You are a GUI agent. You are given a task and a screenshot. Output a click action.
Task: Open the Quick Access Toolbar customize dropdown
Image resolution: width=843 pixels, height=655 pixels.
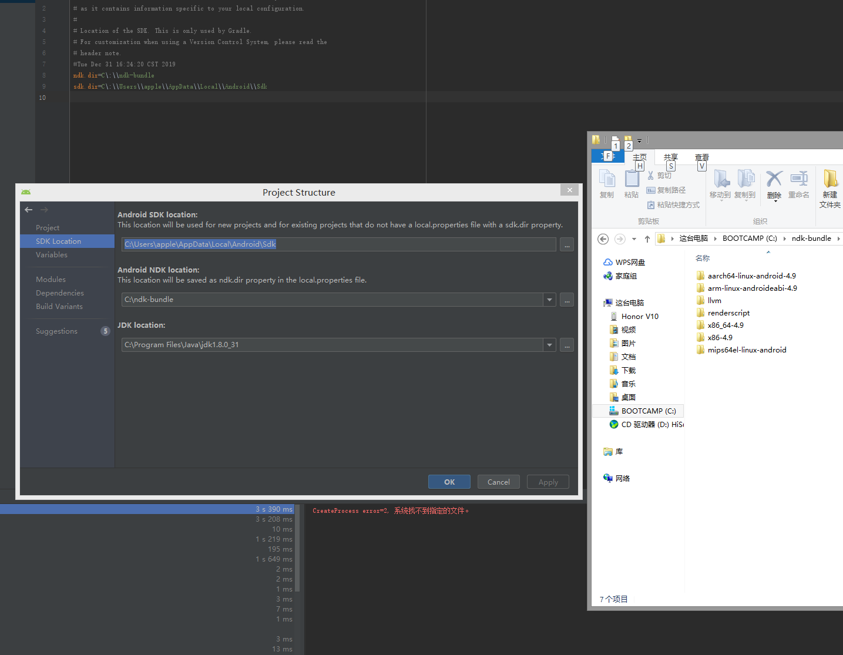(x=639, y=140)
